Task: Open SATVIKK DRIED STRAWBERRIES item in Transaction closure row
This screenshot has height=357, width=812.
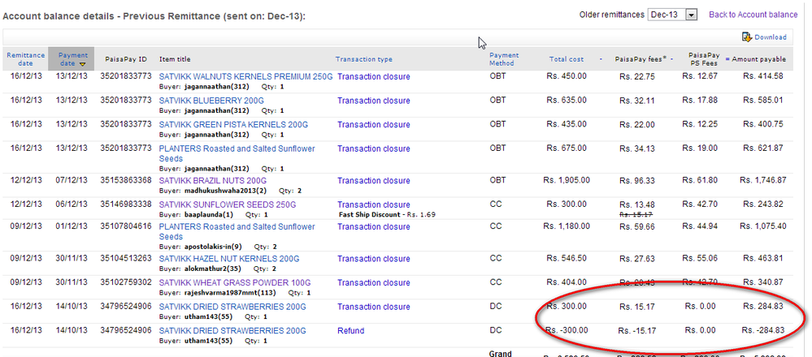Action: click(232, 307)
